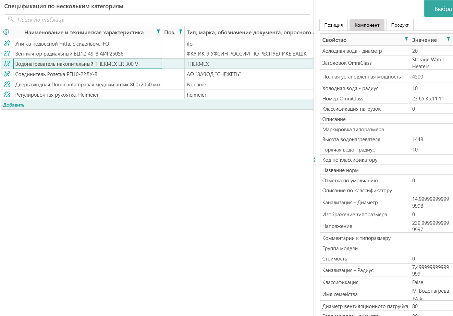Open filter for Значение column
This screenshot has width=453, height=316.
tap(448, 39)
